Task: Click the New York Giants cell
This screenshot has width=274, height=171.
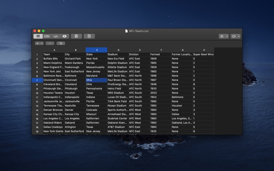Action: [x=54, y=131]
